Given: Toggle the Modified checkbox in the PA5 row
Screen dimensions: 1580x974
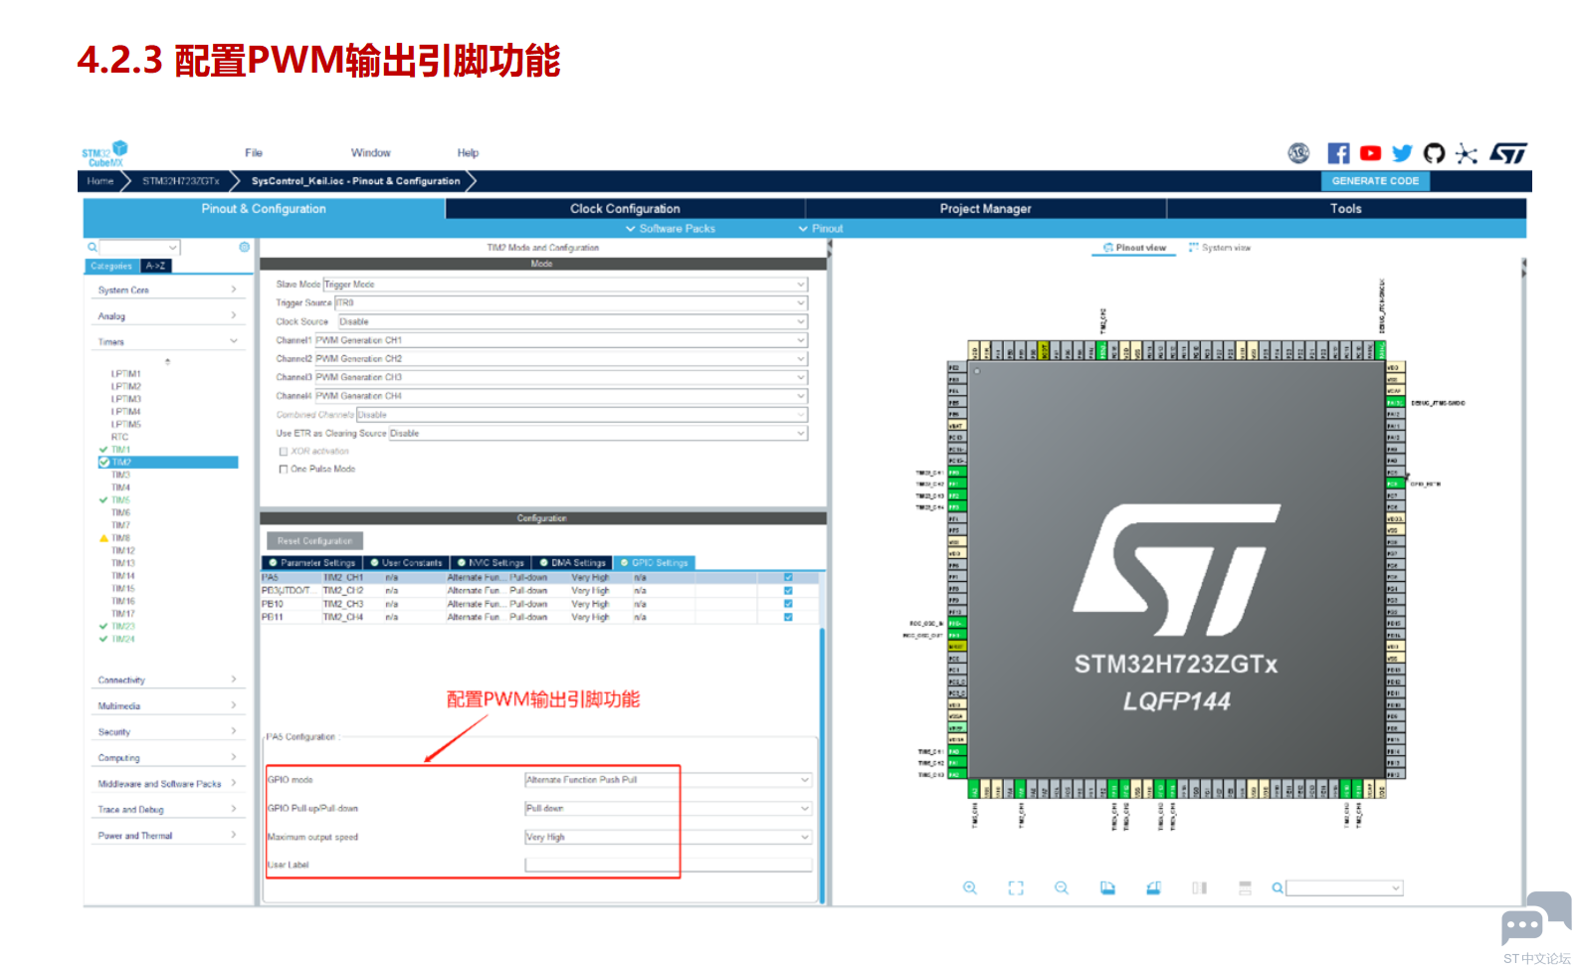Looking at the screenshot, I should tap(788, 577).
